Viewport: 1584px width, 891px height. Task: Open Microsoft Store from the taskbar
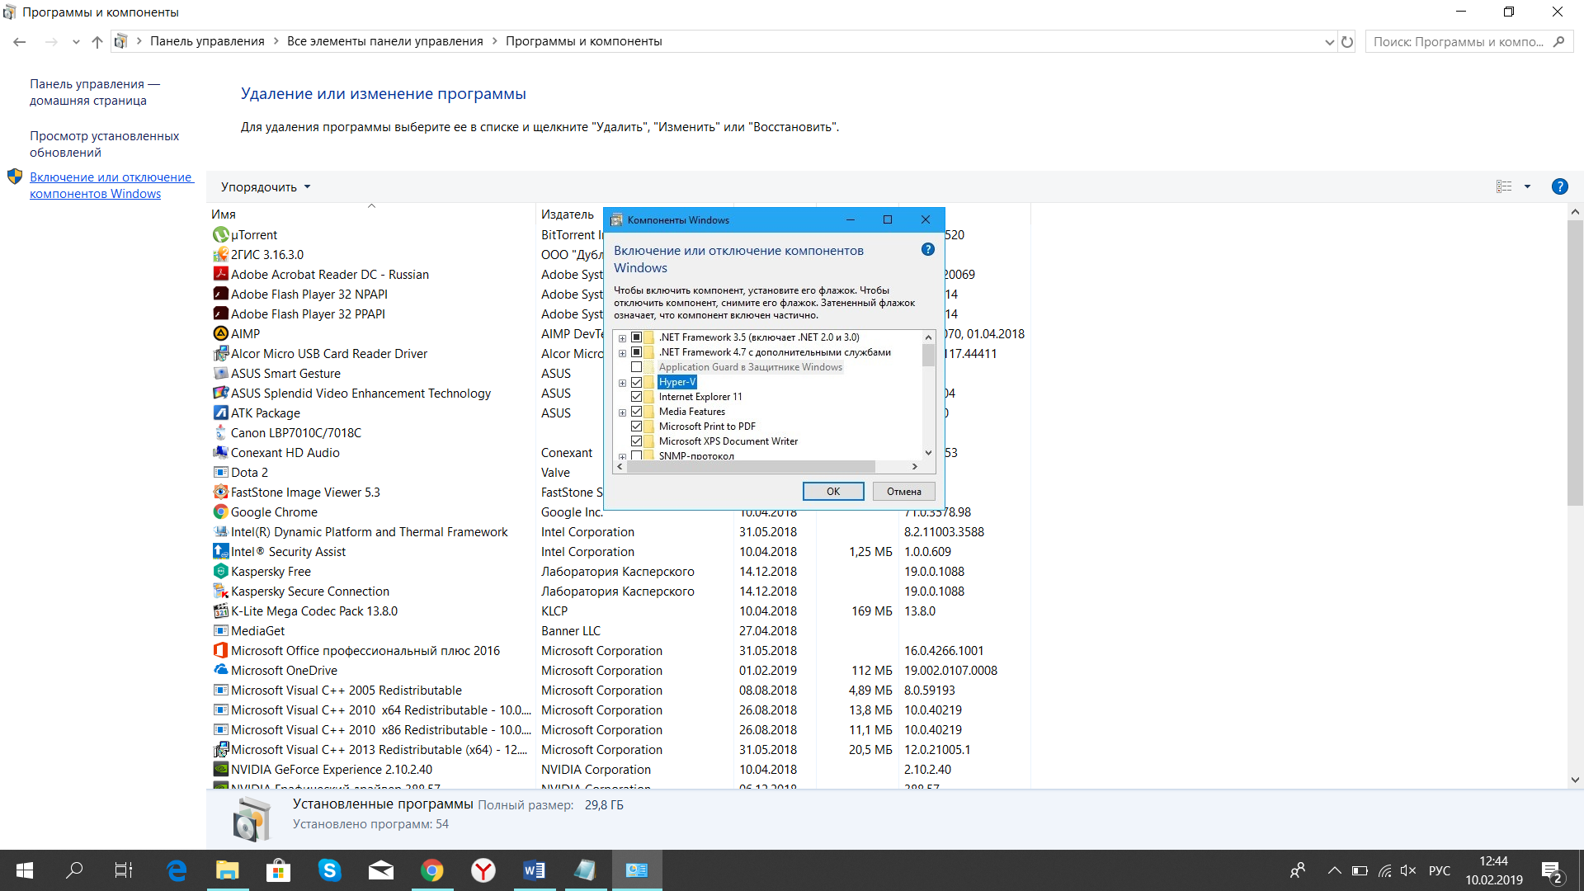[x=279, y=870]
